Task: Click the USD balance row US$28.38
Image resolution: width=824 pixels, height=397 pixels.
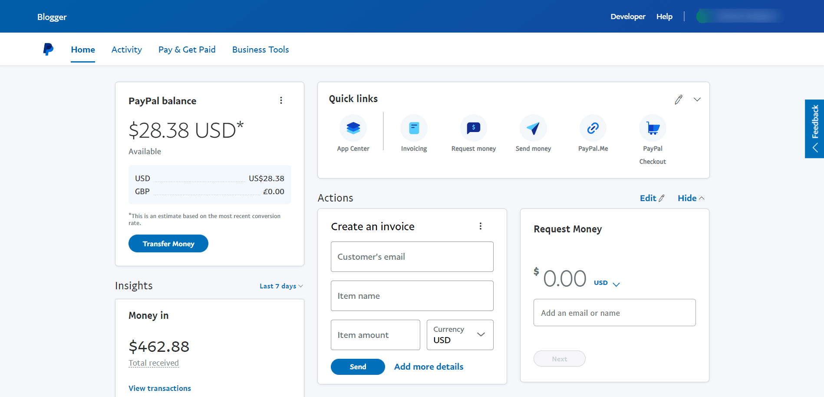Action: click(210, 179)
